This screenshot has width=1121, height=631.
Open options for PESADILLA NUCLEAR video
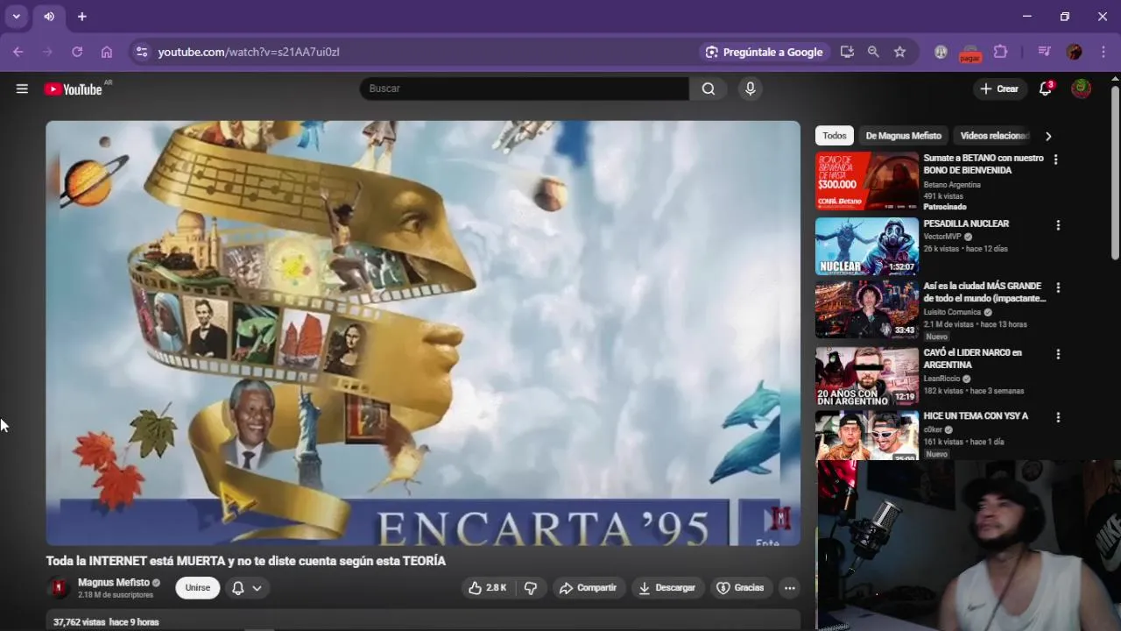[x=1058, y=225]
